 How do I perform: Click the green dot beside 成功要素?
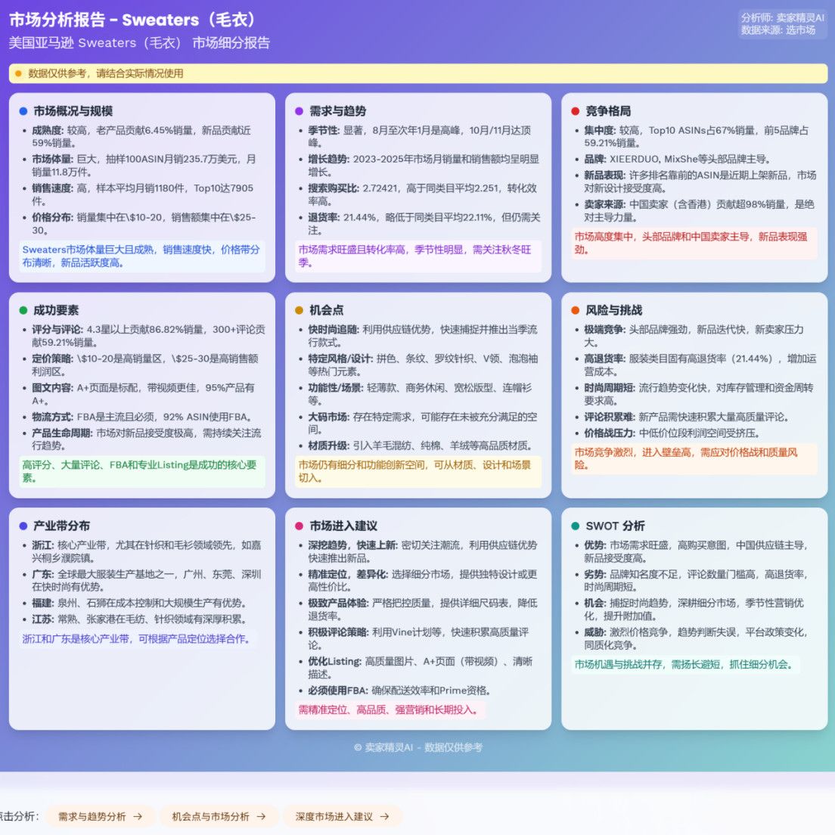23,311
